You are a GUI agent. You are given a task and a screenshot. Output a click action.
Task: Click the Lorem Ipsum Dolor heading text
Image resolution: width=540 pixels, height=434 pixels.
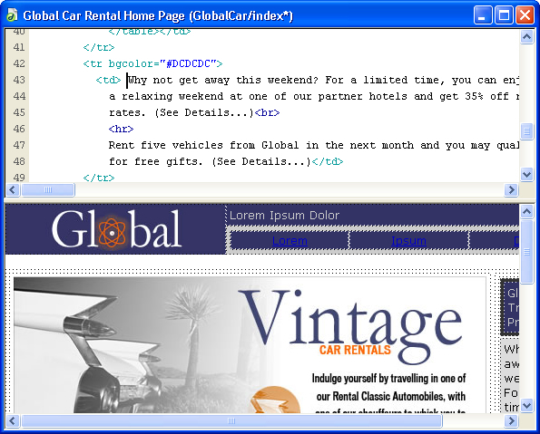284,216
